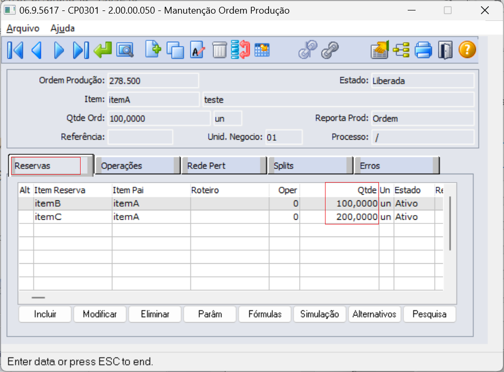Click the trash can delete icon
Viewport: 504px width, 372px height.
(x=219, y=50)
